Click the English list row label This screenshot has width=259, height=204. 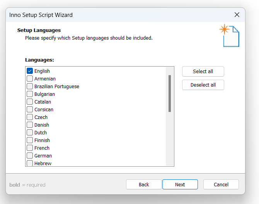42,71
